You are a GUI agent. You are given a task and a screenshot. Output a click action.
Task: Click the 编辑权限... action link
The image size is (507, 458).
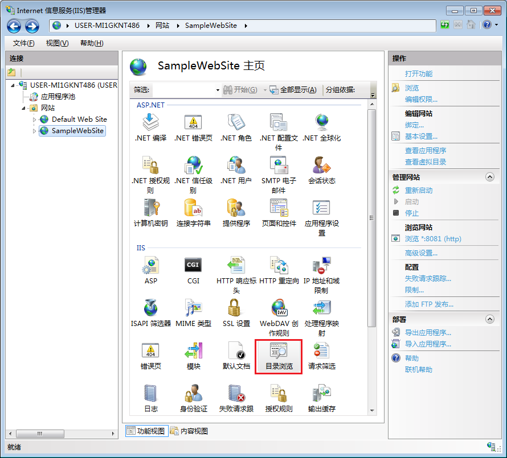pyautogui.click(x=421, y=100)
